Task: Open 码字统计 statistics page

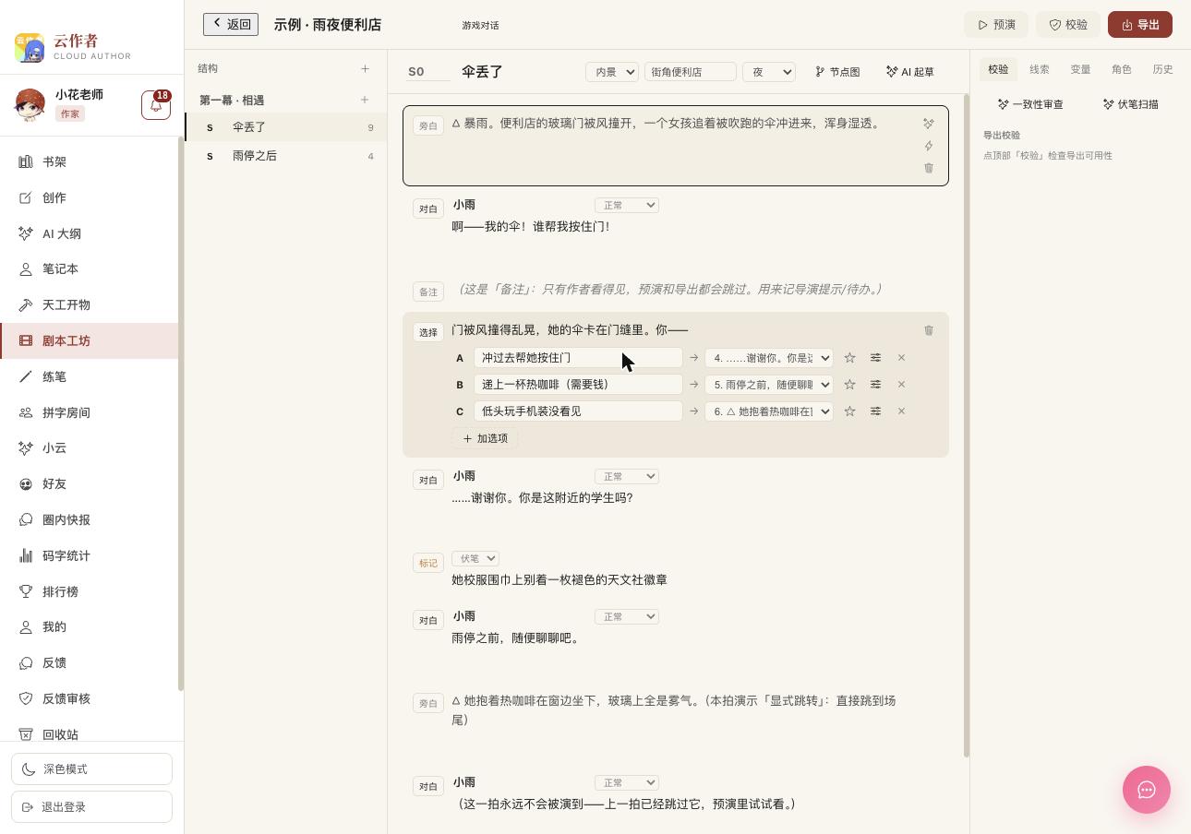Action: coord(90,556)
